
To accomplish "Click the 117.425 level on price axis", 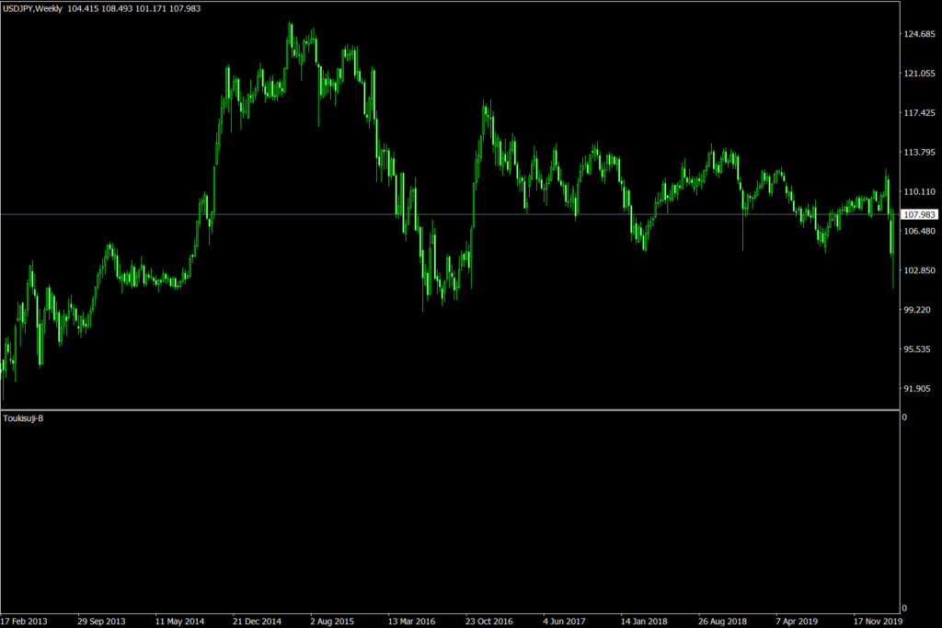I will 920,113.
